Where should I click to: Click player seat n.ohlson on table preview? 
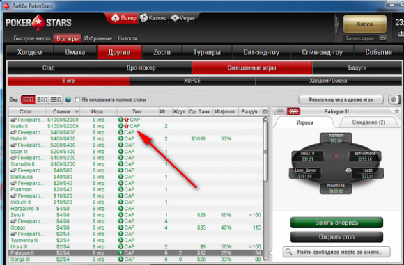[x=336, y=138]
